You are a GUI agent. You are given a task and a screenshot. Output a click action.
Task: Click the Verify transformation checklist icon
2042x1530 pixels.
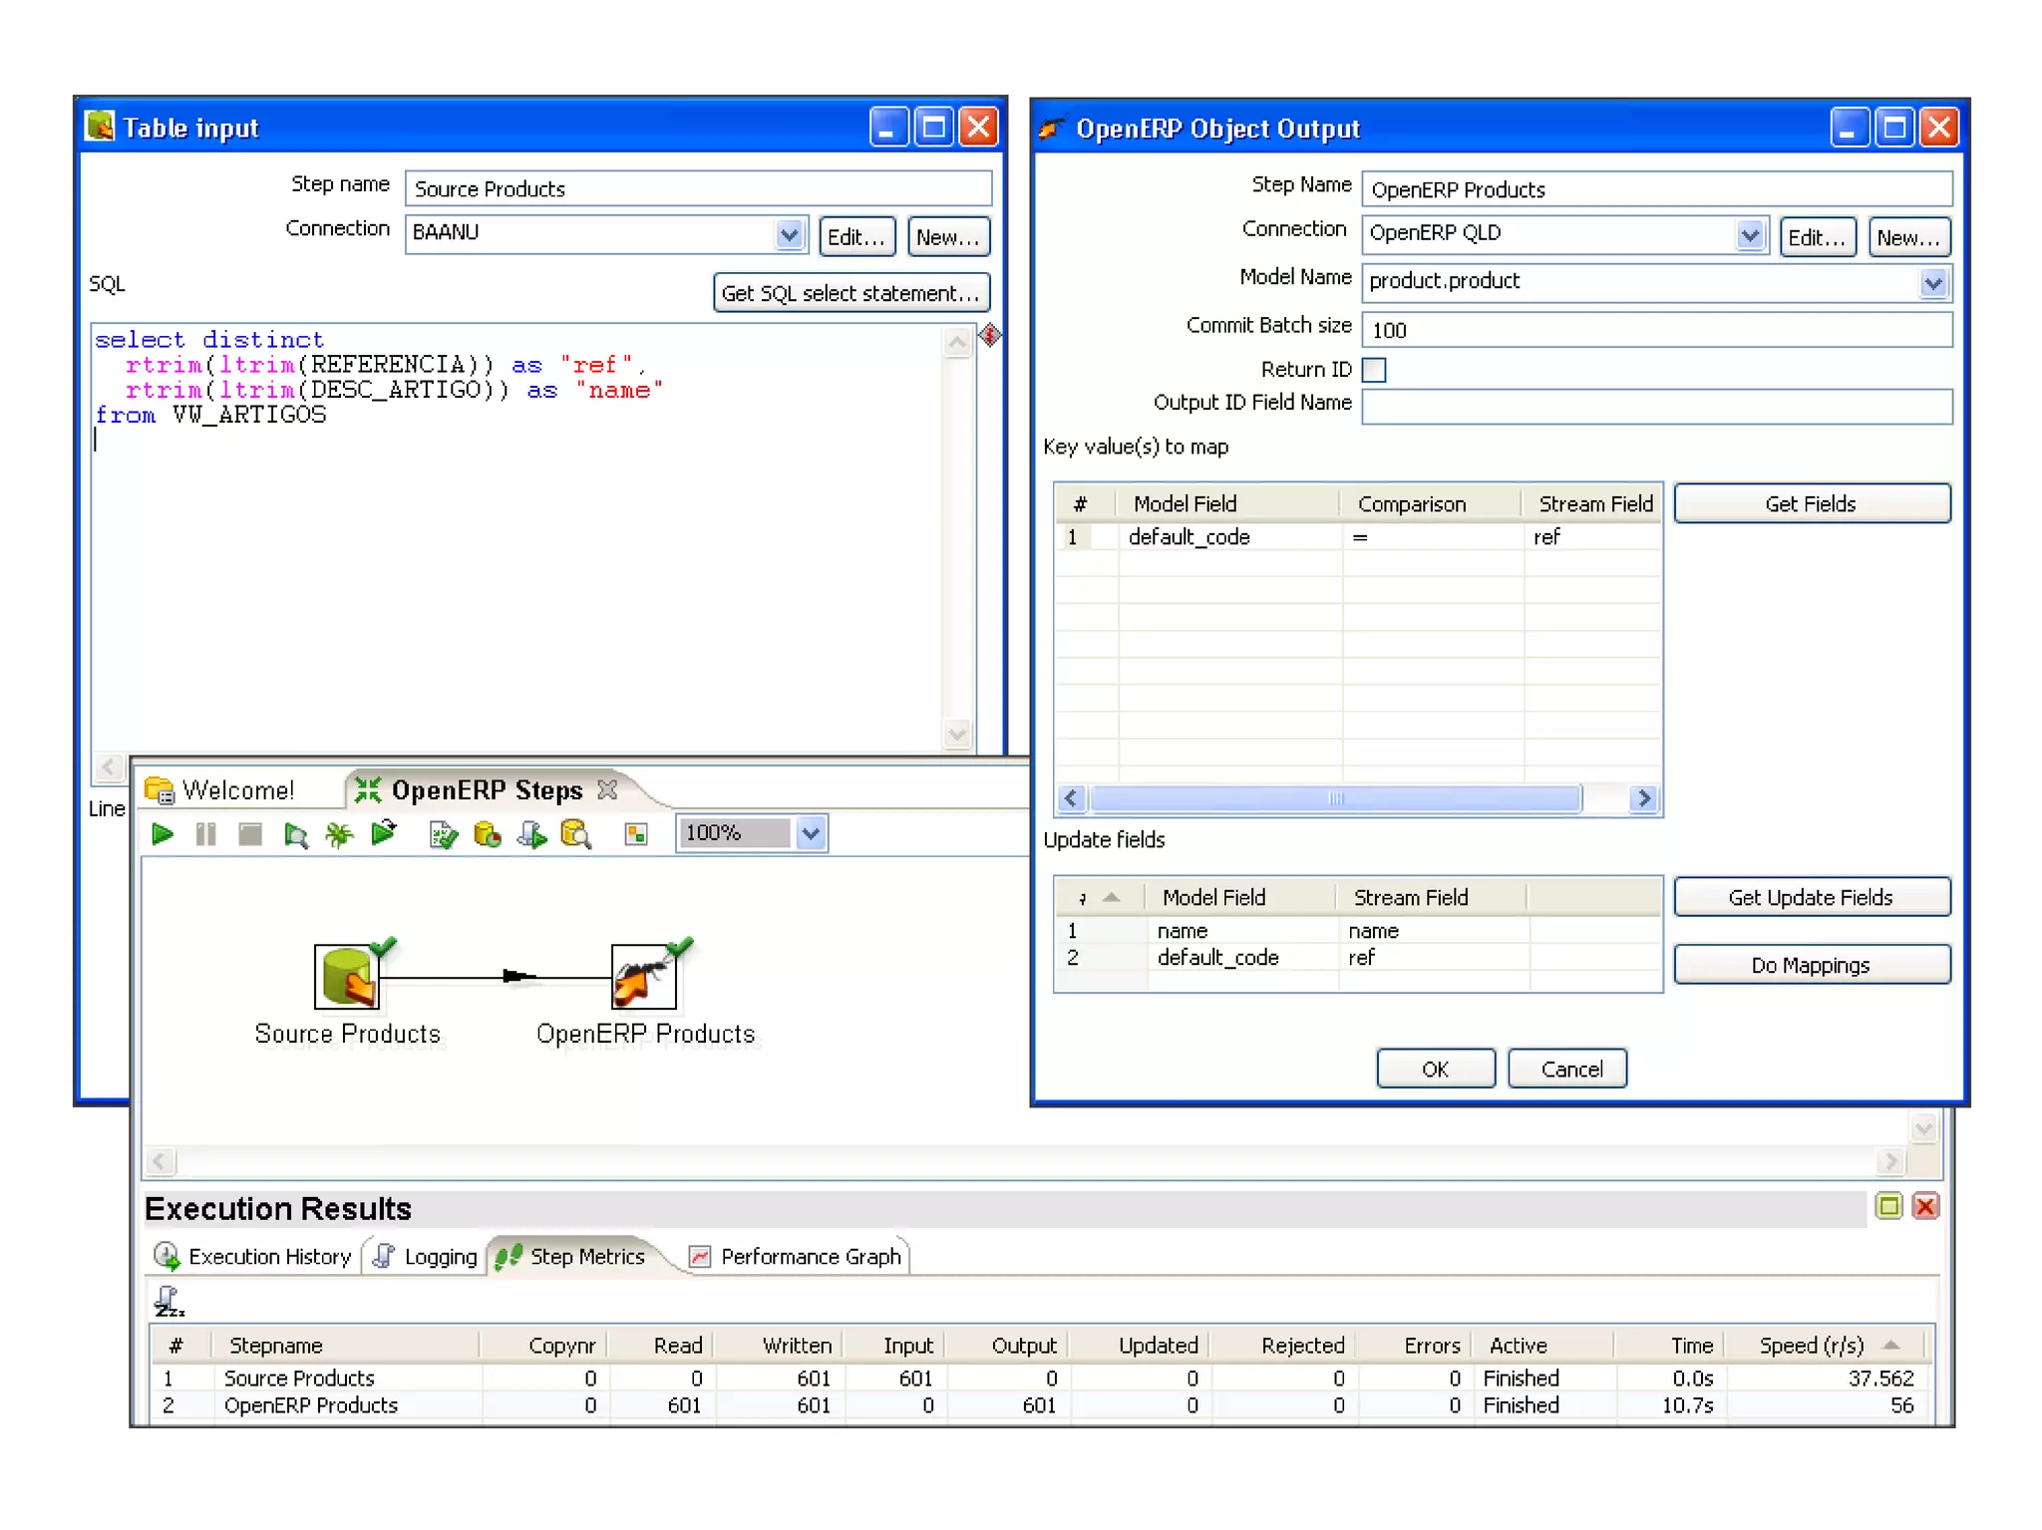443,833
